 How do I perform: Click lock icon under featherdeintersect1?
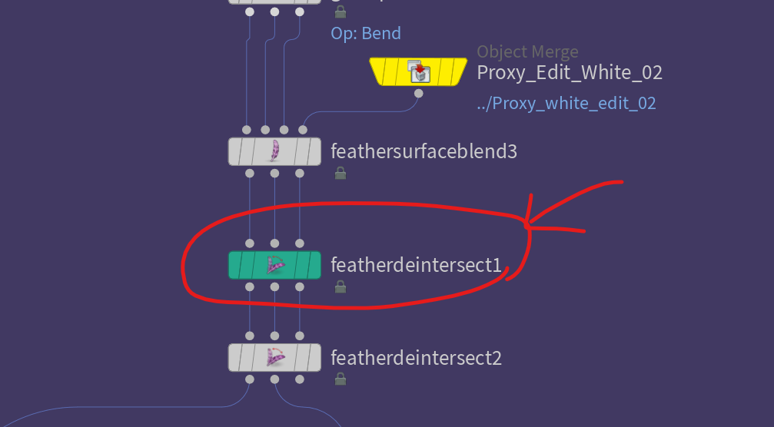[x=340, y=287]
